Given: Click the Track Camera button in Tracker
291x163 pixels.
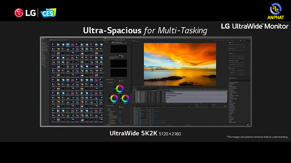Looking at the screenshot, I should (x=232, y=56).
